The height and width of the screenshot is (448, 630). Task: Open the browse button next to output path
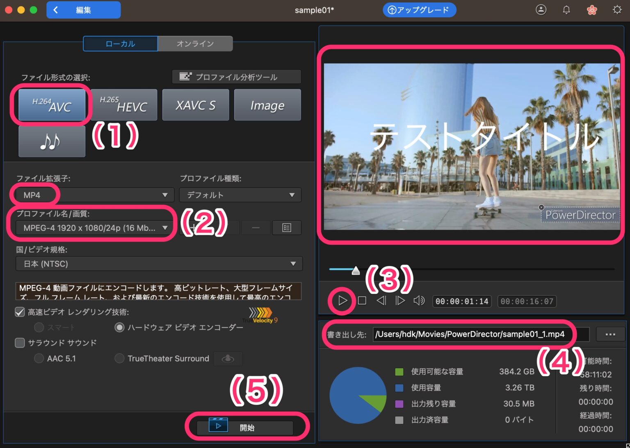point(610,334)
